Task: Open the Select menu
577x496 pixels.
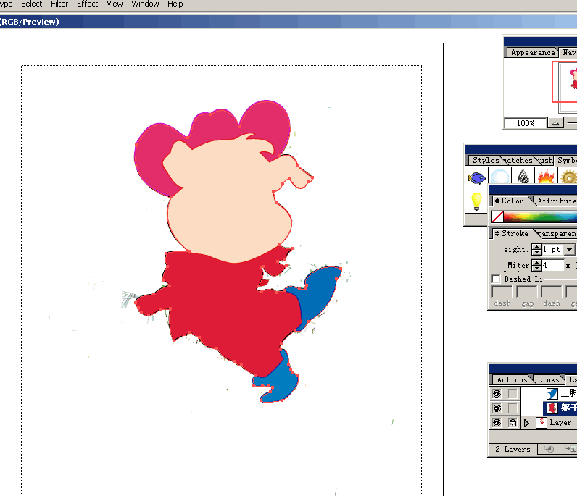Action: tap(32, 4)
